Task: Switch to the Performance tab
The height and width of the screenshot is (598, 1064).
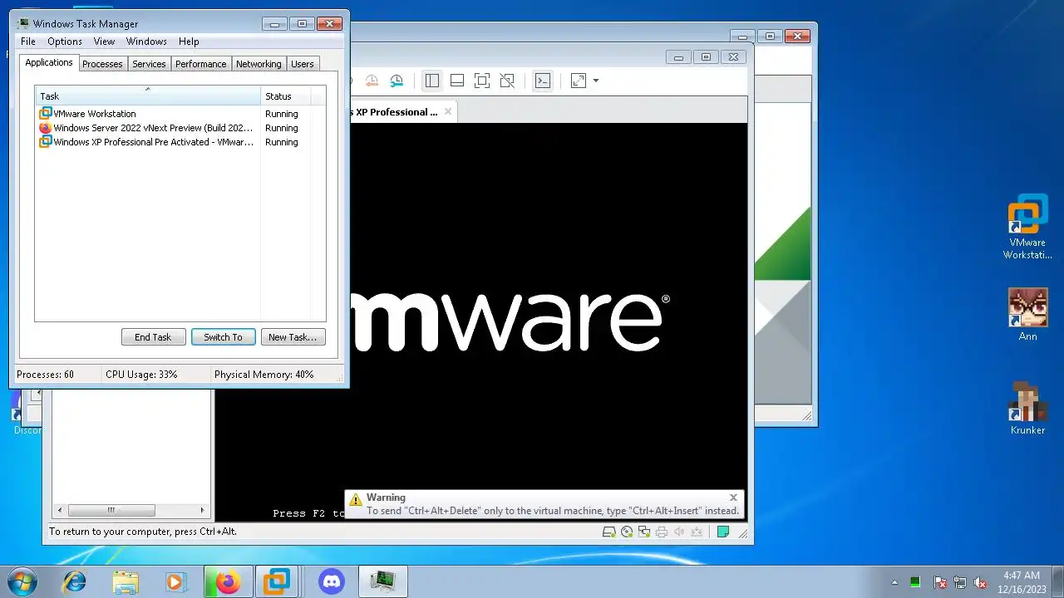Action: 200,64
